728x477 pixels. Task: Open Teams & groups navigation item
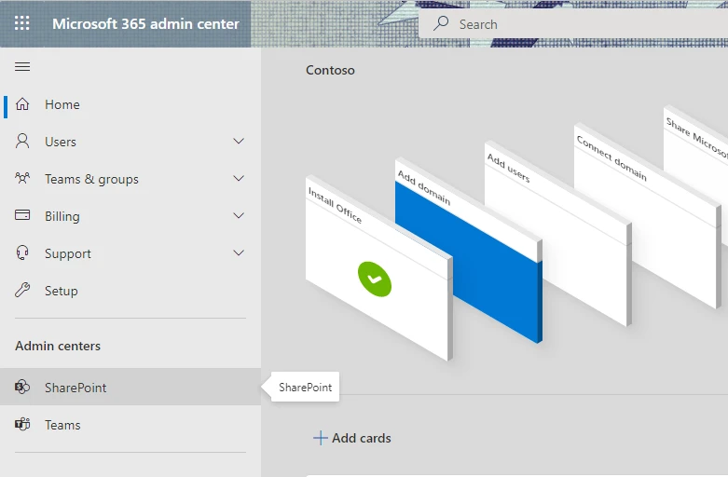[x=130, y=179]
